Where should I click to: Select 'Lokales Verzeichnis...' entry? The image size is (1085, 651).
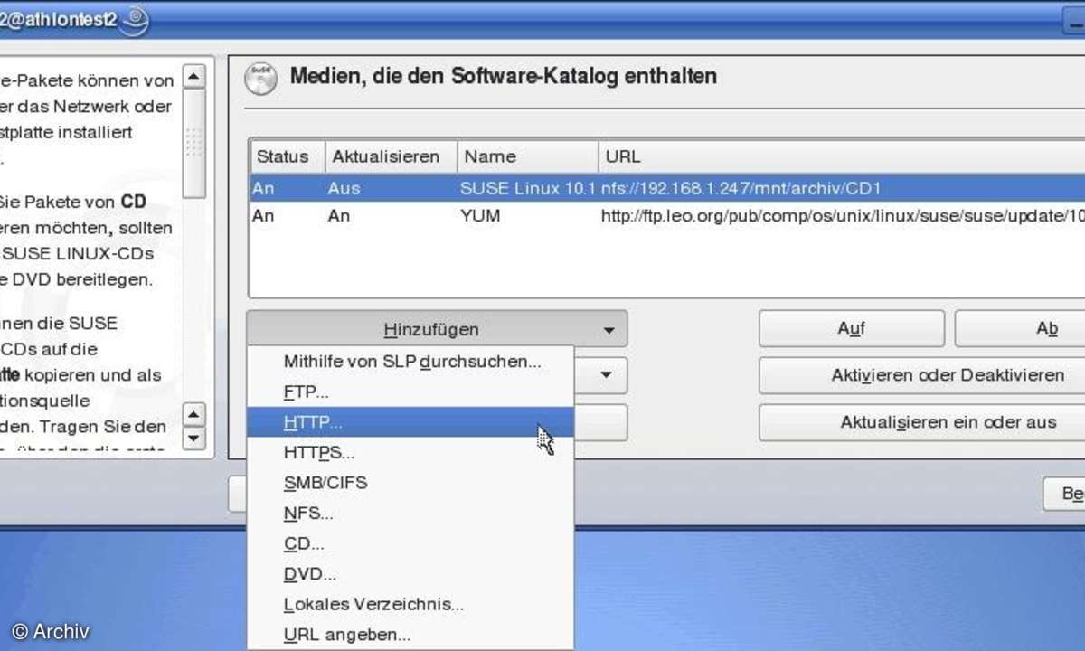410,604
